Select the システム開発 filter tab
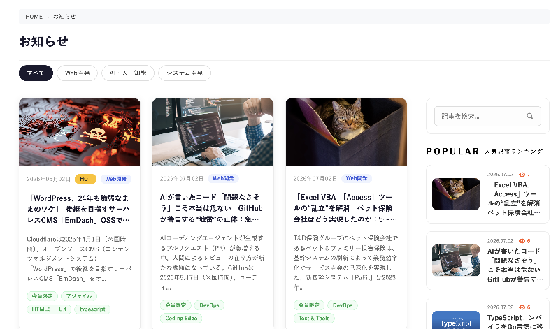The height and width of the screenshot is (329, 558). [x=185, y=73]
